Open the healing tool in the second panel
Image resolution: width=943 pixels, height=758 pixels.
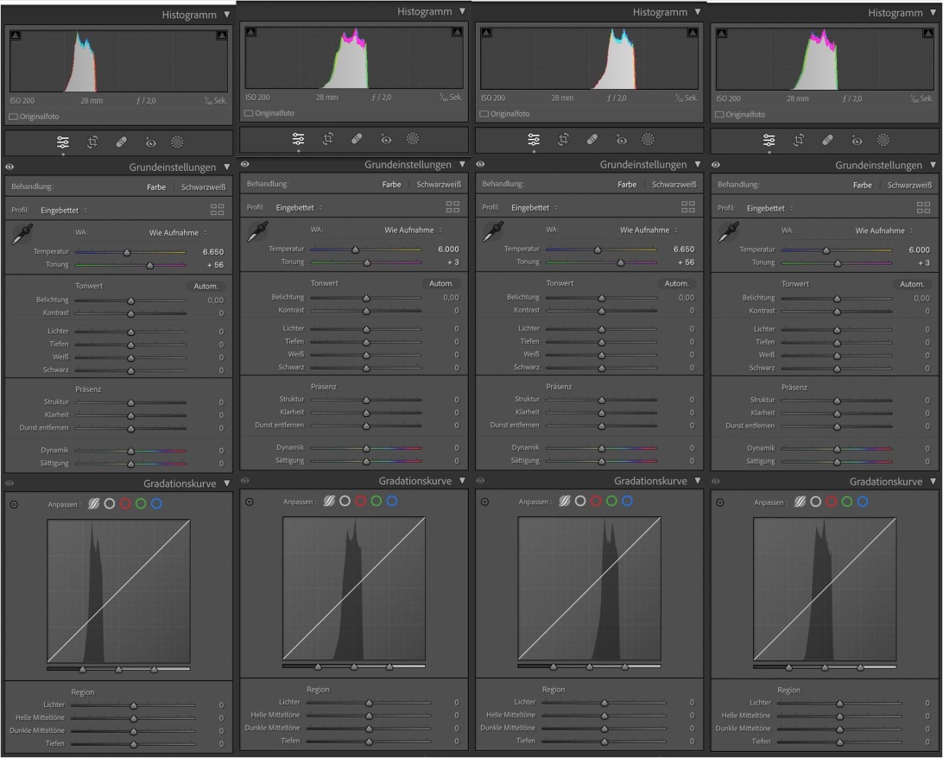[x=357, y=138]
